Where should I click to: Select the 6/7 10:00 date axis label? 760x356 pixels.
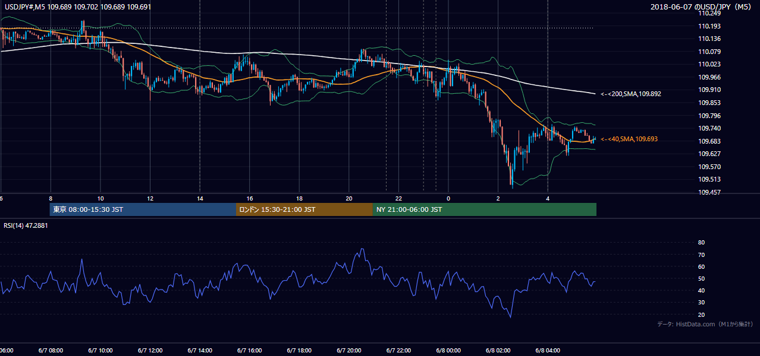coord(100,350)
